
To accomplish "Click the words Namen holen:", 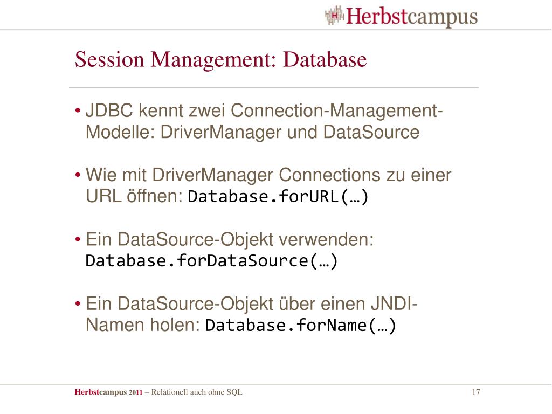I will 142,325.
